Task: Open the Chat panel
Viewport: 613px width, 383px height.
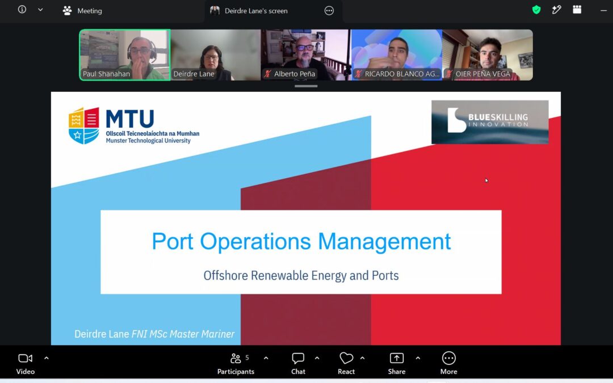Action: click(x=298, y=364)
